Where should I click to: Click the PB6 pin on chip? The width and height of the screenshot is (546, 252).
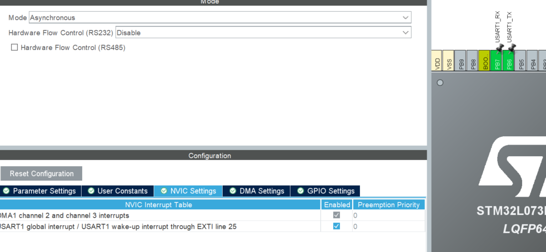[x=508, y=60]
